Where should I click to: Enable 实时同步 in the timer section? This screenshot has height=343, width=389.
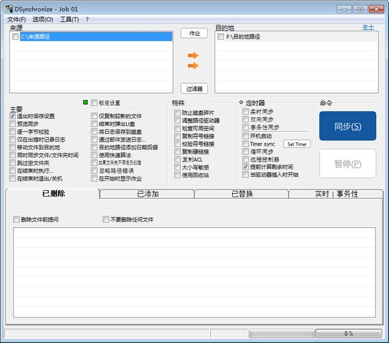246,112
